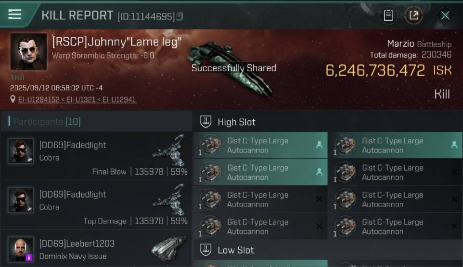This screenshot has width=463, height=267.
Task: Open Leebert1203 pilot portrait
Action: tap(21, 249)
